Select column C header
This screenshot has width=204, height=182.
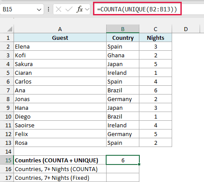pyautogui.click(x=156, y=29)
